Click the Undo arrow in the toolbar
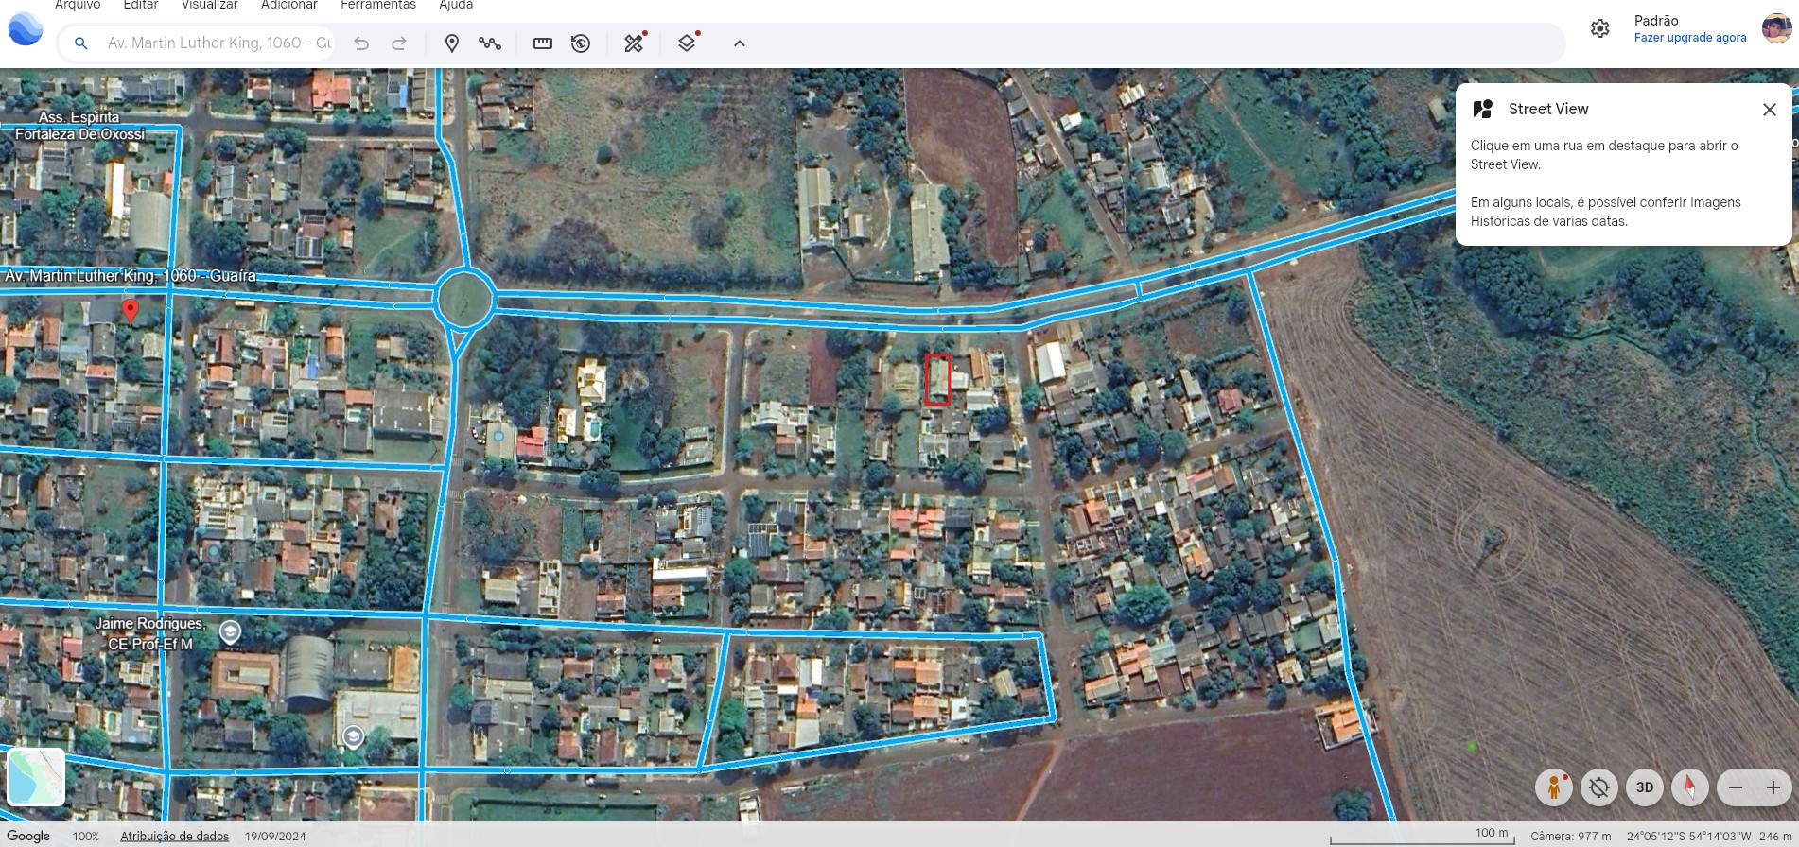Image resolution: width=1799 pixels, height=847 pixels. click(x=361, y=43)
